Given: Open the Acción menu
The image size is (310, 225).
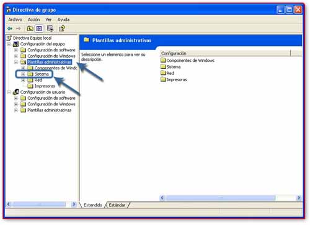Looking at the screenshot, I should (33, 20).
